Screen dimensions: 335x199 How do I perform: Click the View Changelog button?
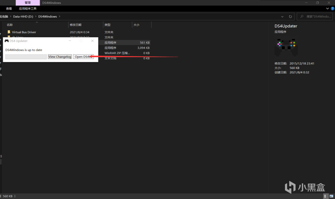coord(60,57)
